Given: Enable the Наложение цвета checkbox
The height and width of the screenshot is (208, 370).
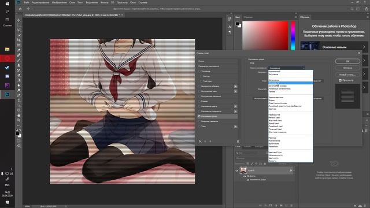Looking at the screenshot, I should (x=199, y=106).
